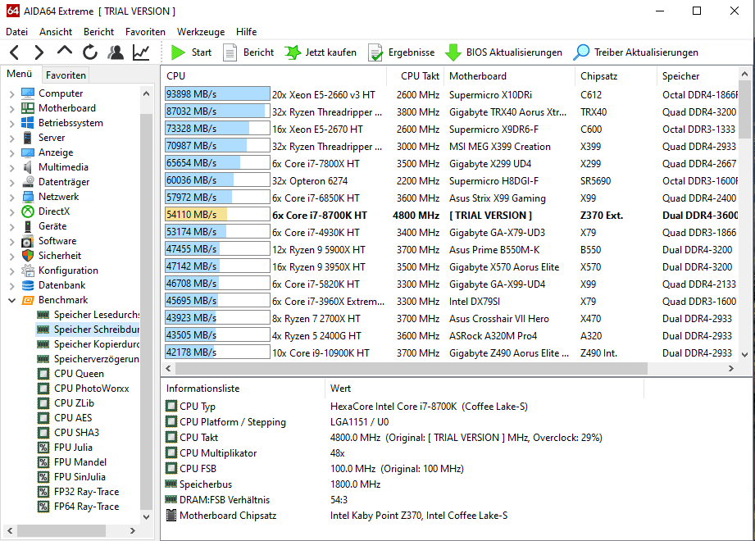Image resolution: width=755 pixels, height=541 pixels.
Task: Click the DirectX Xbox icon
Action: point(28,211)
